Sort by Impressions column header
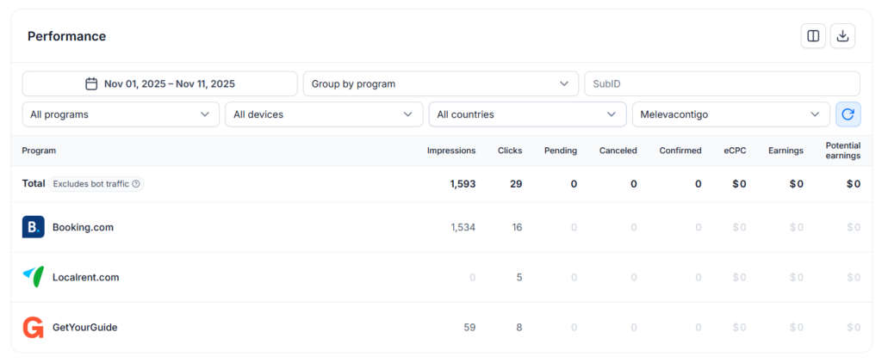This screenshot has width=882, height=363. point(450,151)
